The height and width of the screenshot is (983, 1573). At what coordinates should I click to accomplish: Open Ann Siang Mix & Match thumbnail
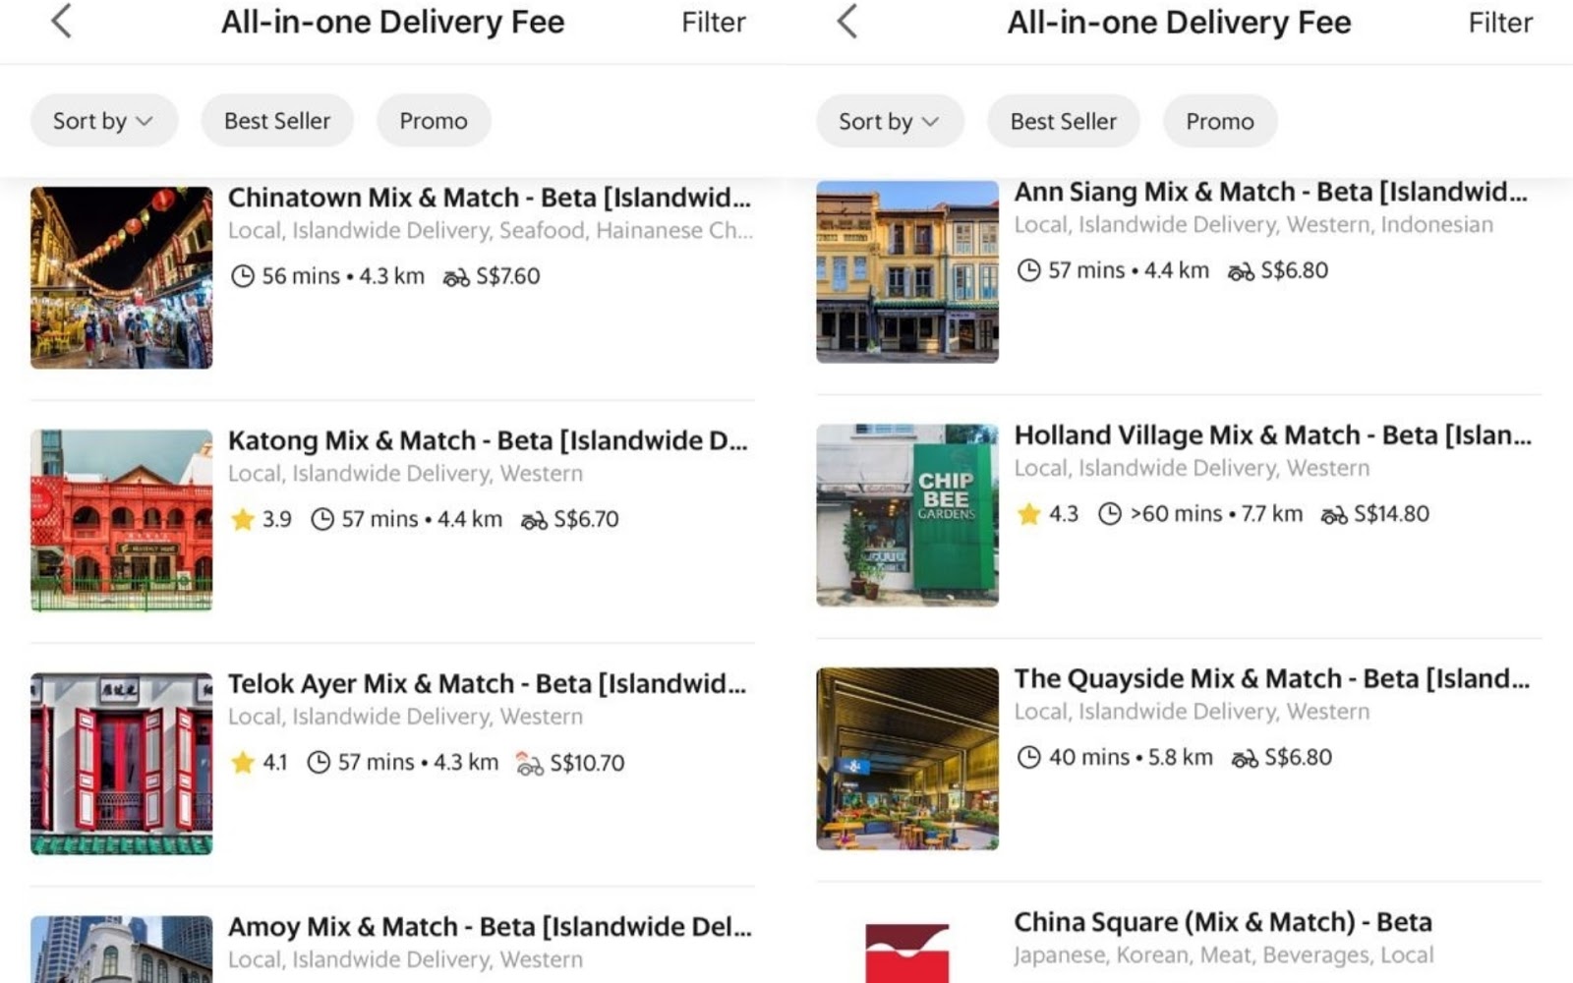point(907,272)
